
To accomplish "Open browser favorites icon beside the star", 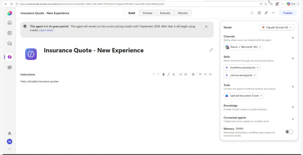I will click(271, 4).
